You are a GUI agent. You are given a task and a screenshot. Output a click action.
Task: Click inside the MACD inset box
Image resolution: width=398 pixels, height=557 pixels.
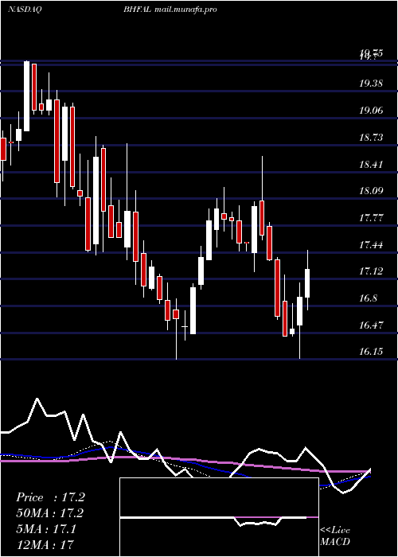219,517
